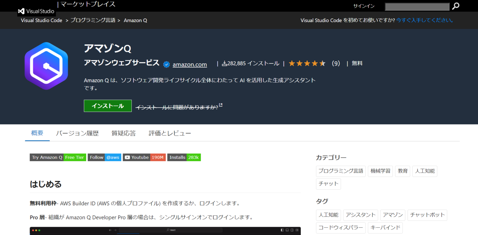Click the external link icon after the install help text
This screenshot has height=235, width=478.
tap(221, 105)
